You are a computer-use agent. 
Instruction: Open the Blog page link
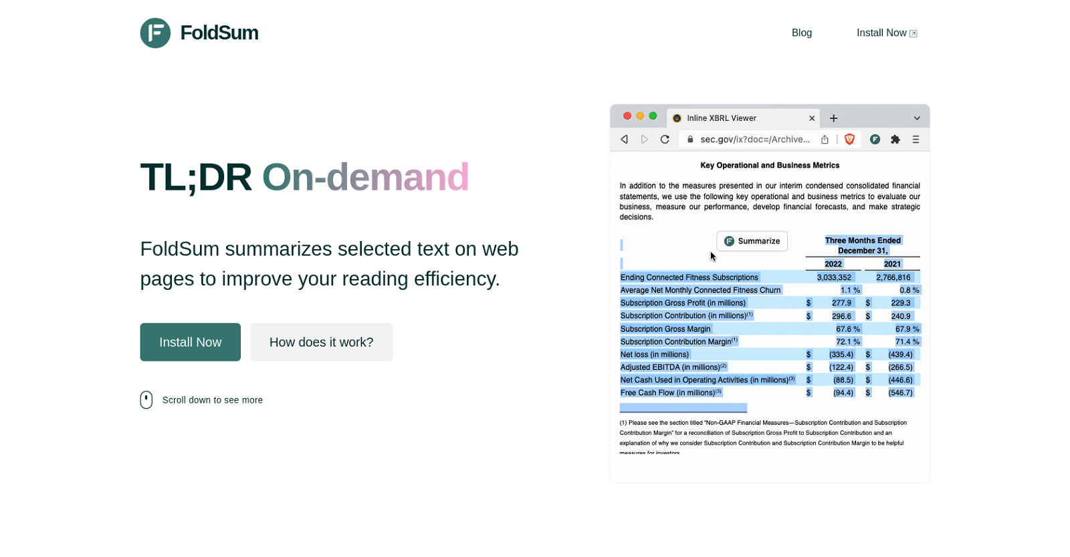(x=801, y=33)
